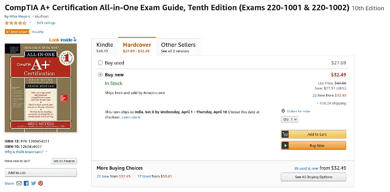Image resolution: width=390 pixels, height=192 pixels.
Task: Click the play arrow icon on Buy Now
Action: [x=285, y=146]
